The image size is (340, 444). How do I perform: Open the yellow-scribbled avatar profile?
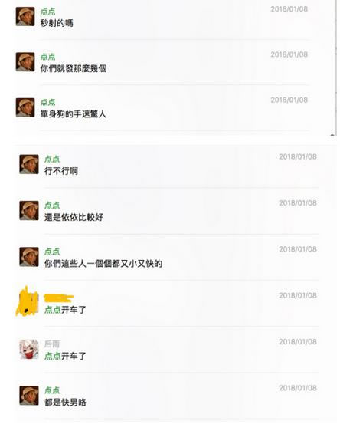[28, 302]
